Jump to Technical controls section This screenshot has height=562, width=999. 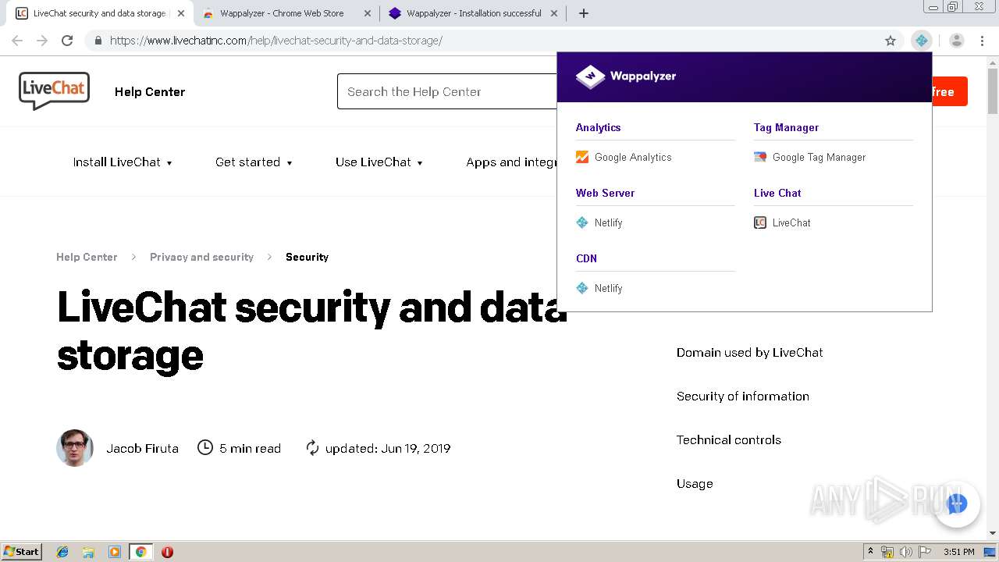tap(729, 440)
